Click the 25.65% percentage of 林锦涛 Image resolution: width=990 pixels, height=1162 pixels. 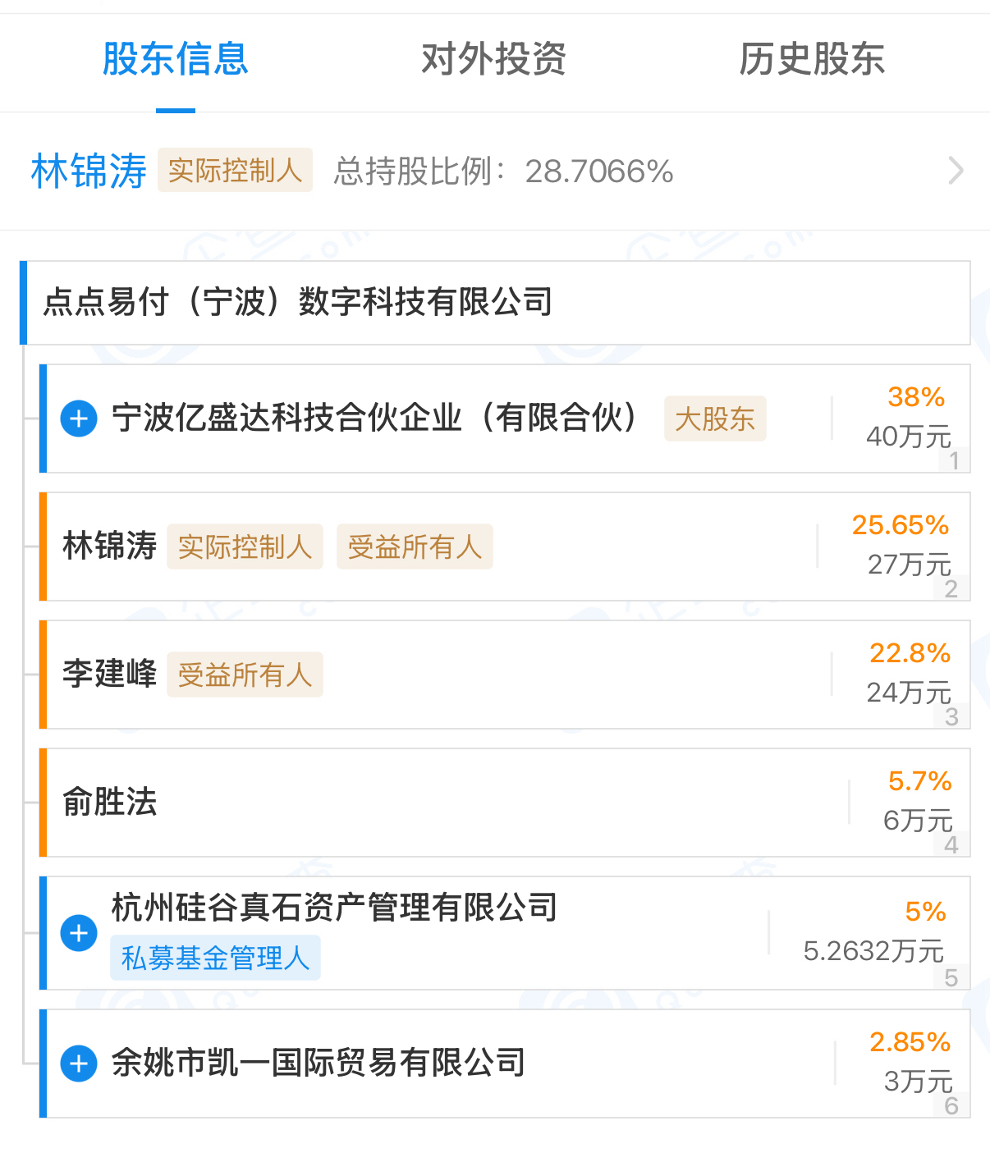[x=901, y=525]
